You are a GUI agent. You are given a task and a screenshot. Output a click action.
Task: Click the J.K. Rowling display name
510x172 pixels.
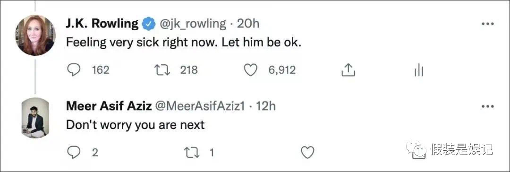(x=102, y=24)
